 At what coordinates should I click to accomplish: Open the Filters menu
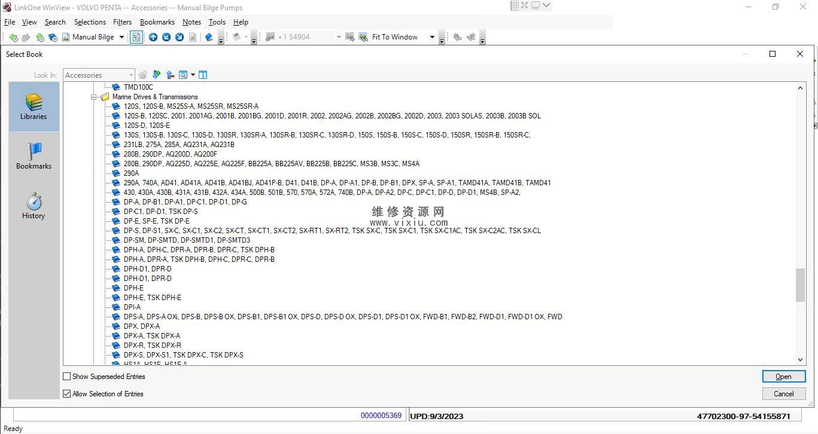[122, 22]
